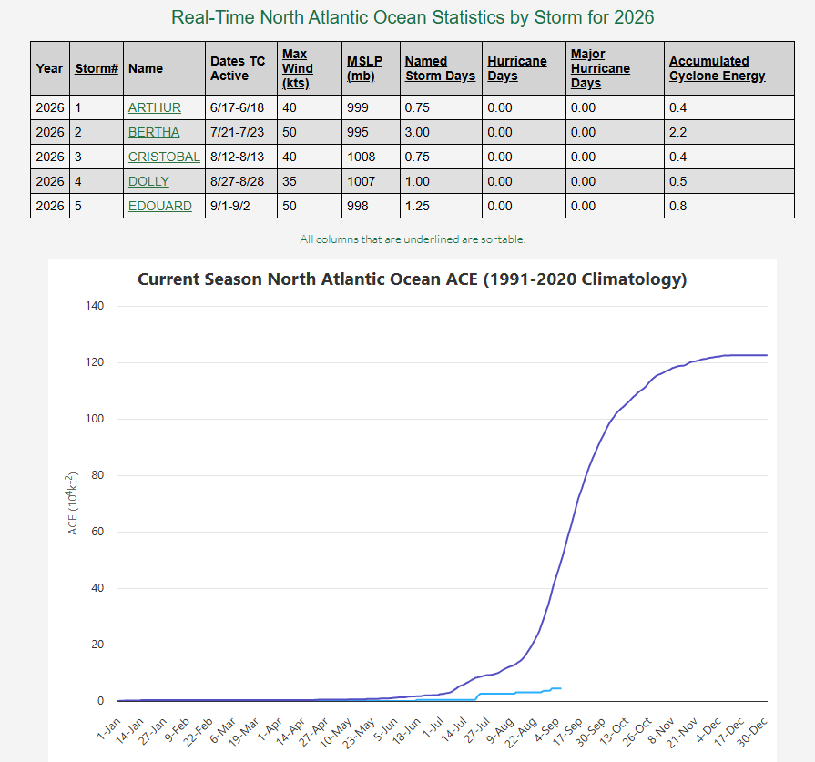Click the Name column header
Screen dimensions: 815x762
(x=146, y=68)
